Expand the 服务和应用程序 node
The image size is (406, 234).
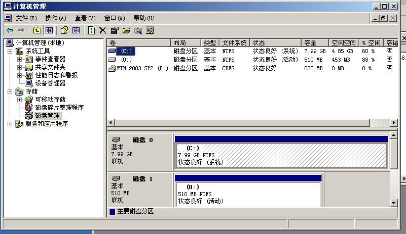click(10, 124)
